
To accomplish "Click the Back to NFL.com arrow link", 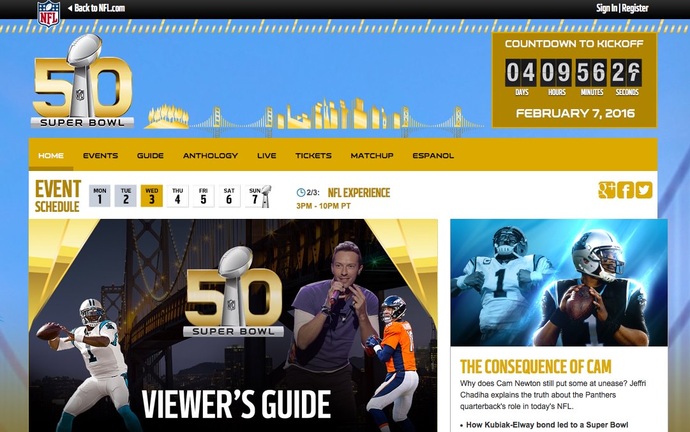I will tap(96, 8).
